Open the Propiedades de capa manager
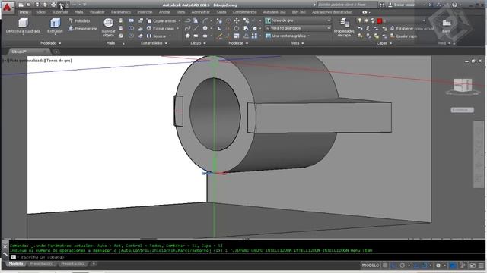487x273 pixels. (x=344, y=28)
